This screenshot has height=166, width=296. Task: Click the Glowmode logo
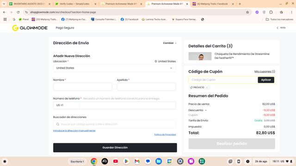coord(30,28)
